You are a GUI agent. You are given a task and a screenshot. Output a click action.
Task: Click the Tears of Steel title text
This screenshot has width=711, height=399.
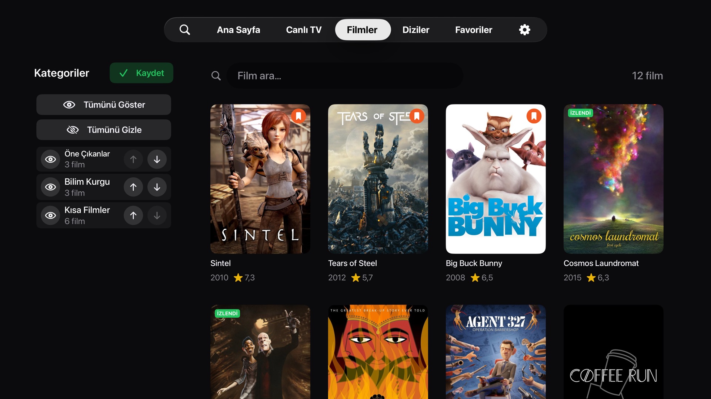click(x=353, y=263)
